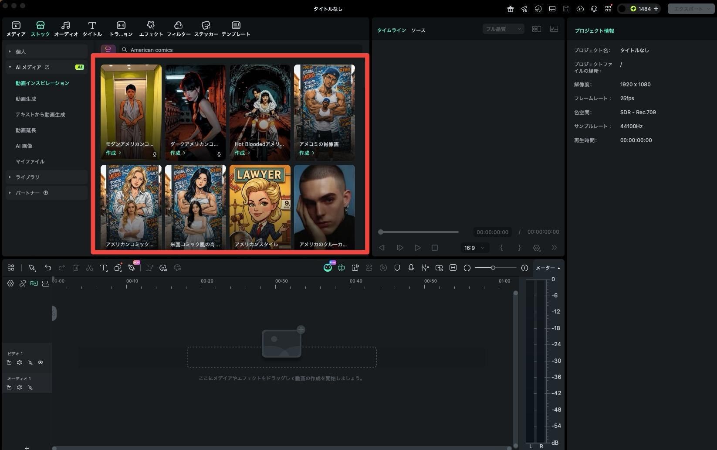Select the モダンアメリカンコ... elevator thumbnail
717x450 pixels.
click(131, 112)
